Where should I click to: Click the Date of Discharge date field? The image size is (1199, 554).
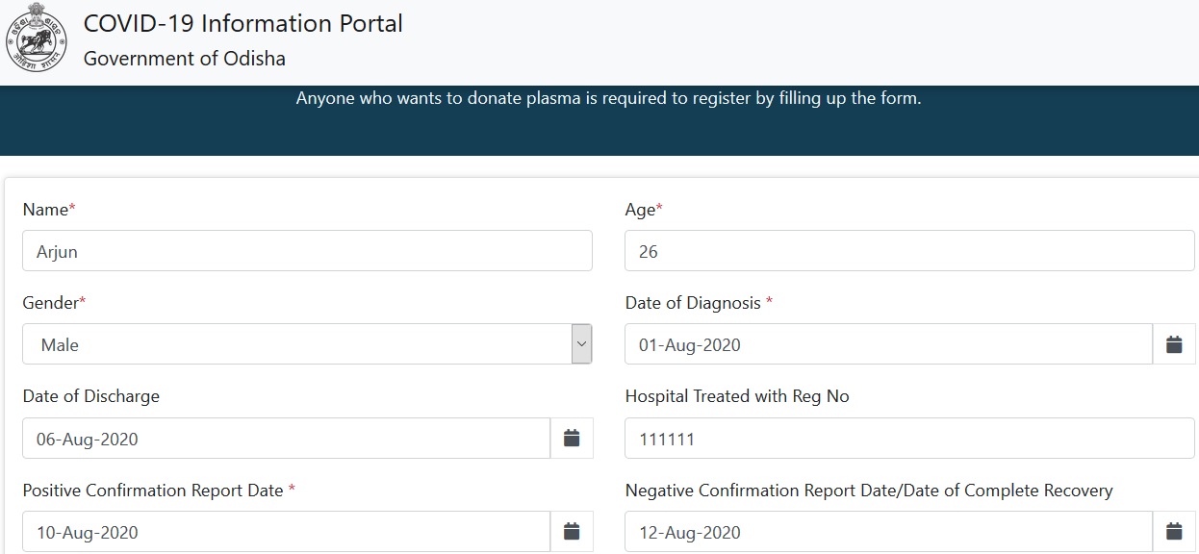click(286, 439)
